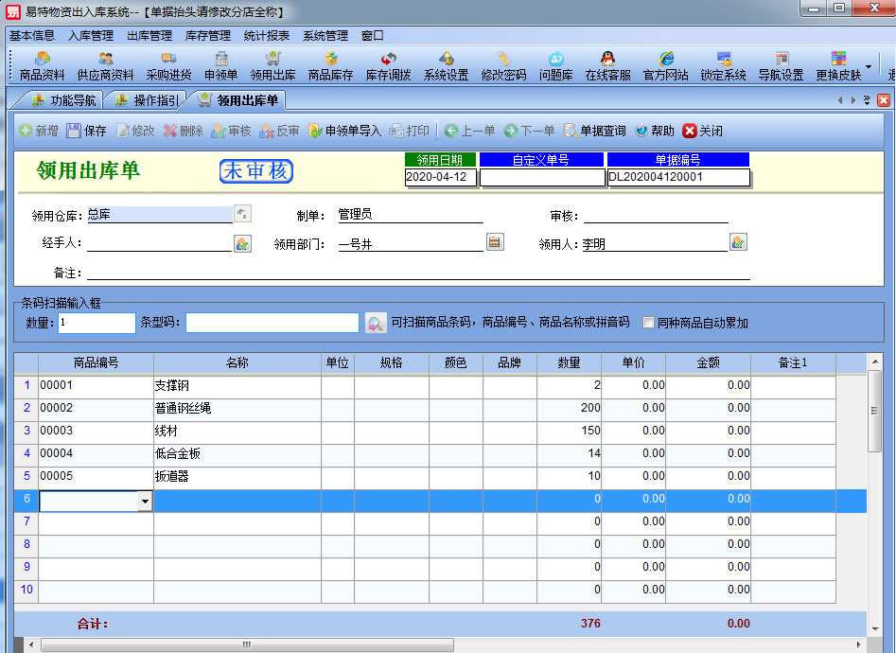Open 商品资料 from main toolbar

tap(42, 65)
